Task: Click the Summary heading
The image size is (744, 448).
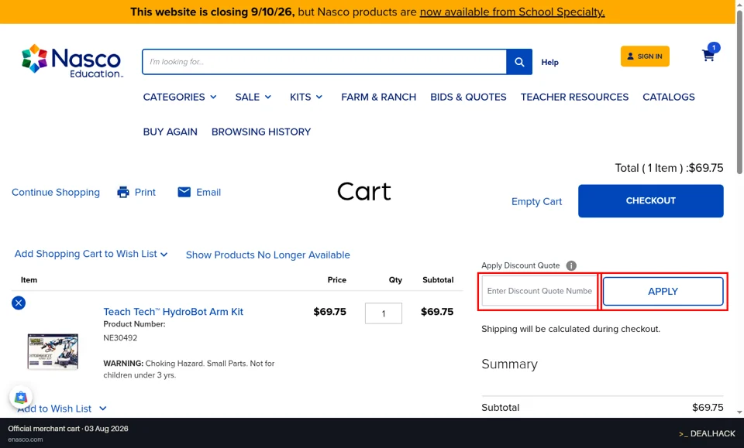Action: point(510,364)
